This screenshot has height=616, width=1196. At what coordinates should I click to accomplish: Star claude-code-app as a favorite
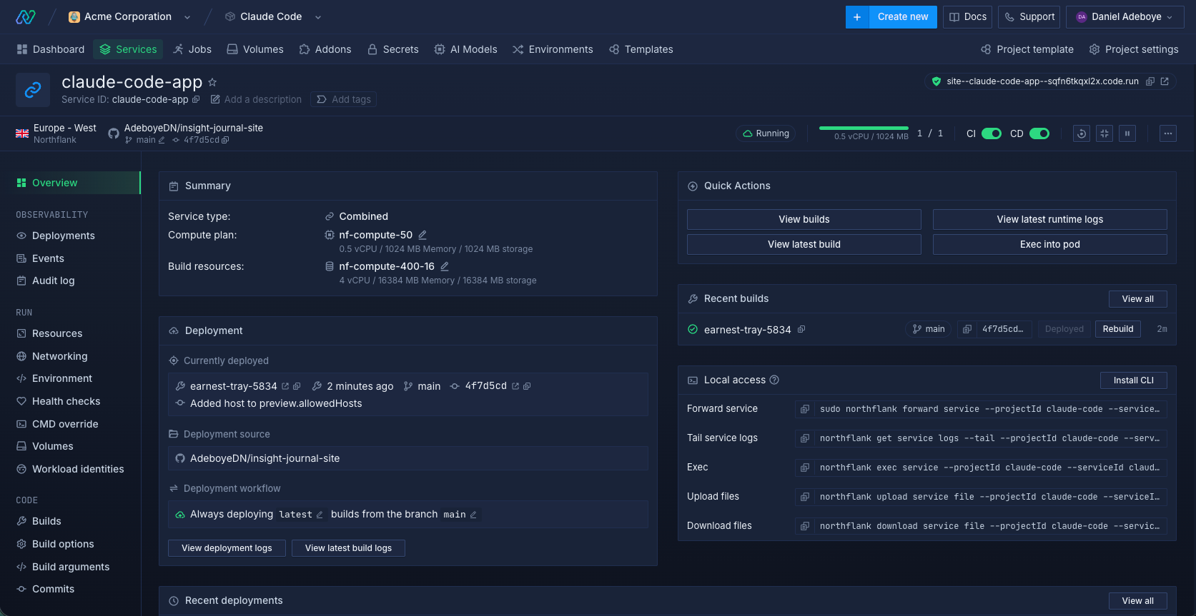pos(212,82)
